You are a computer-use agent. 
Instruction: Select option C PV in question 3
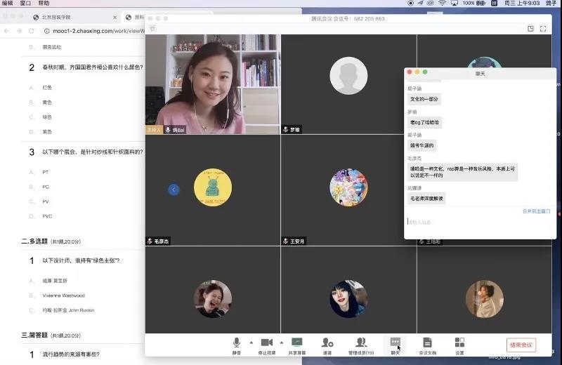[45, 201]
